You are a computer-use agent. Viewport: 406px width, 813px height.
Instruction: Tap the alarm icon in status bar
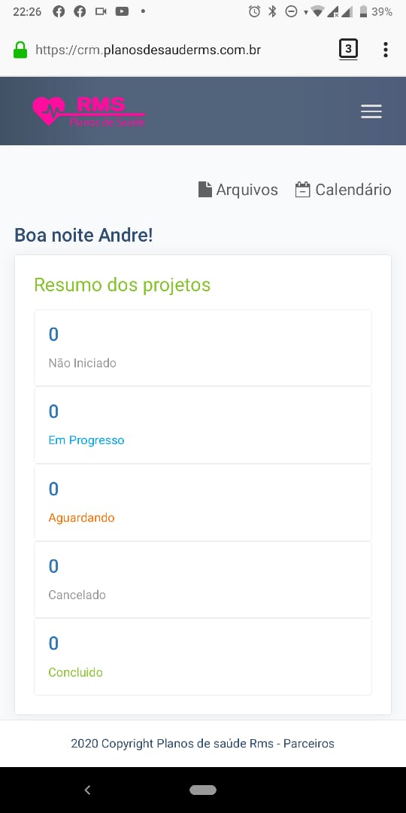click(x=254, y=11)
